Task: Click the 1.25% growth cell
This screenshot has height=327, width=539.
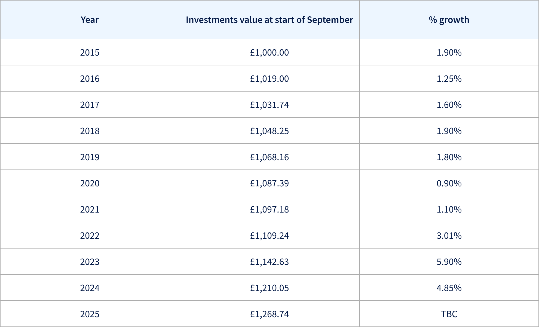Action: pyautogui.click(x=449, y=78)
